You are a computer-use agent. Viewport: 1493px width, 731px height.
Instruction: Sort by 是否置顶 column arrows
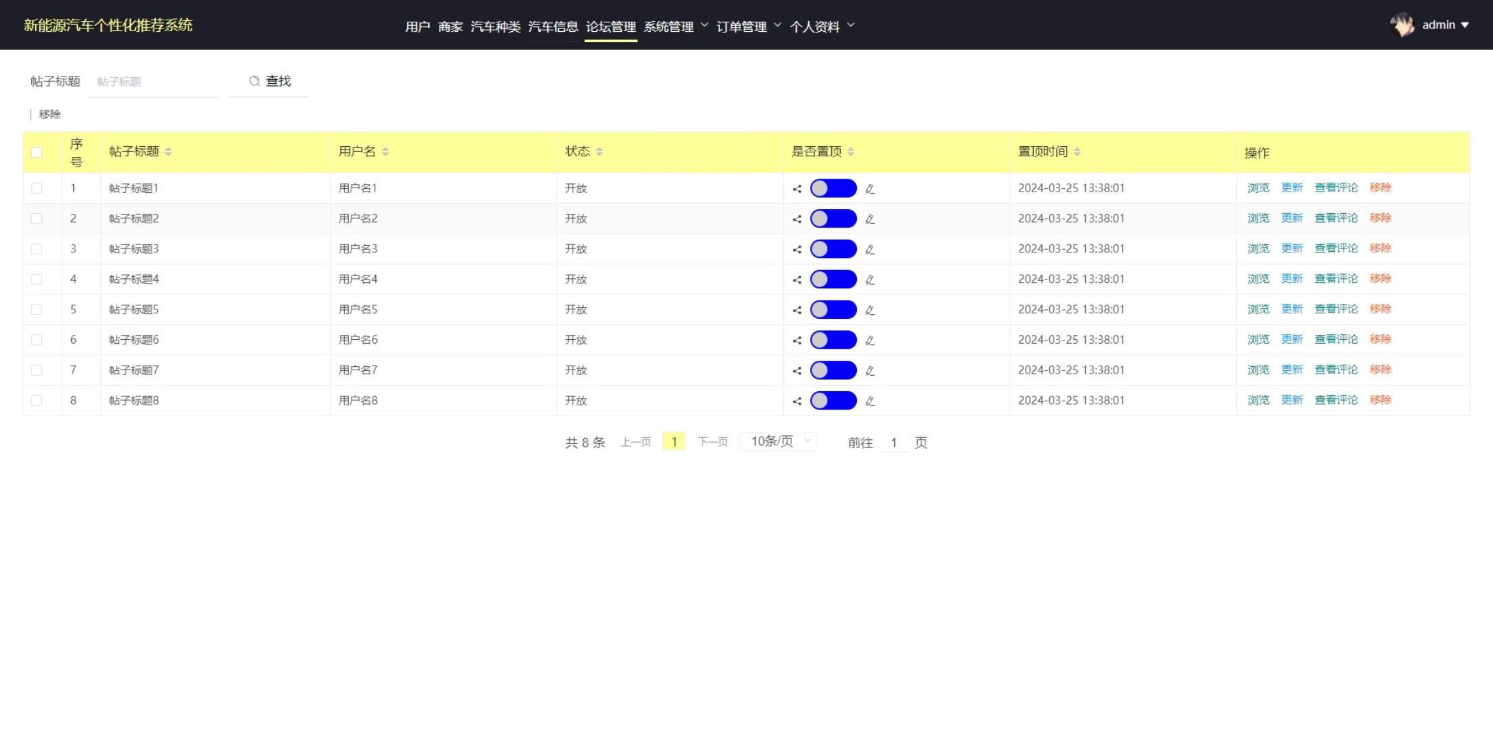[851, 152]
